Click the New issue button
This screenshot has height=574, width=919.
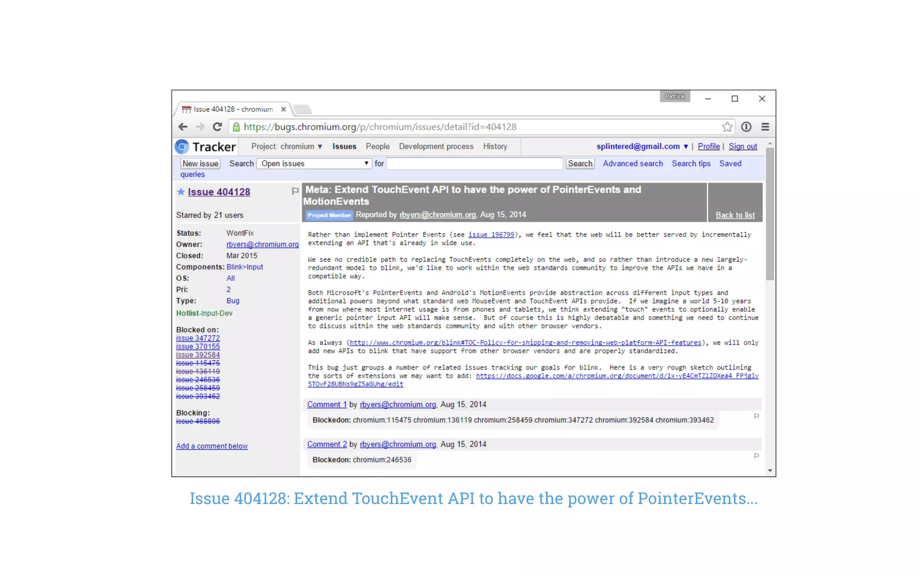[x=200, y=164]
